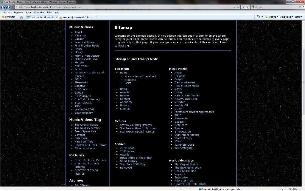Image resolution: width=305 pixels, height=191 pixels.
Task: Open the Beveiliging dropdown menu
Action: [x=286, y=17]
